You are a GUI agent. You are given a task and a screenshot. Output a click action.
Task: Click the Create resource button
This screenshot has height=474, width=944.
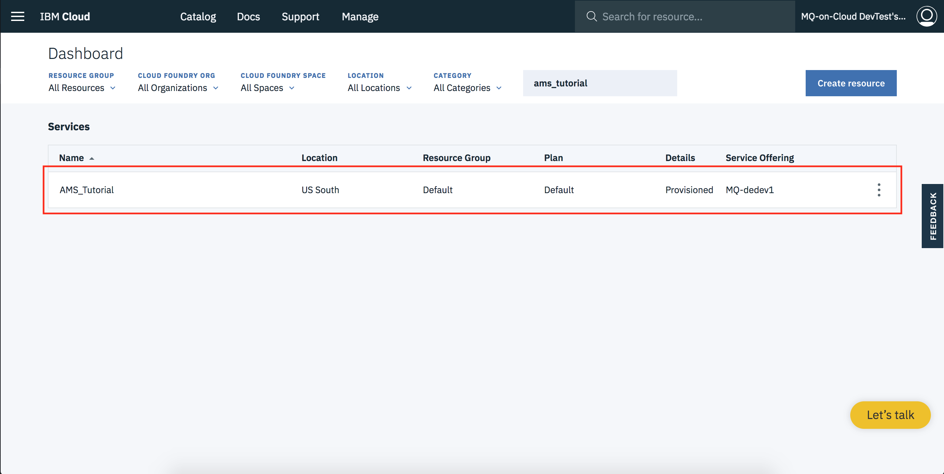click(851, 83)
